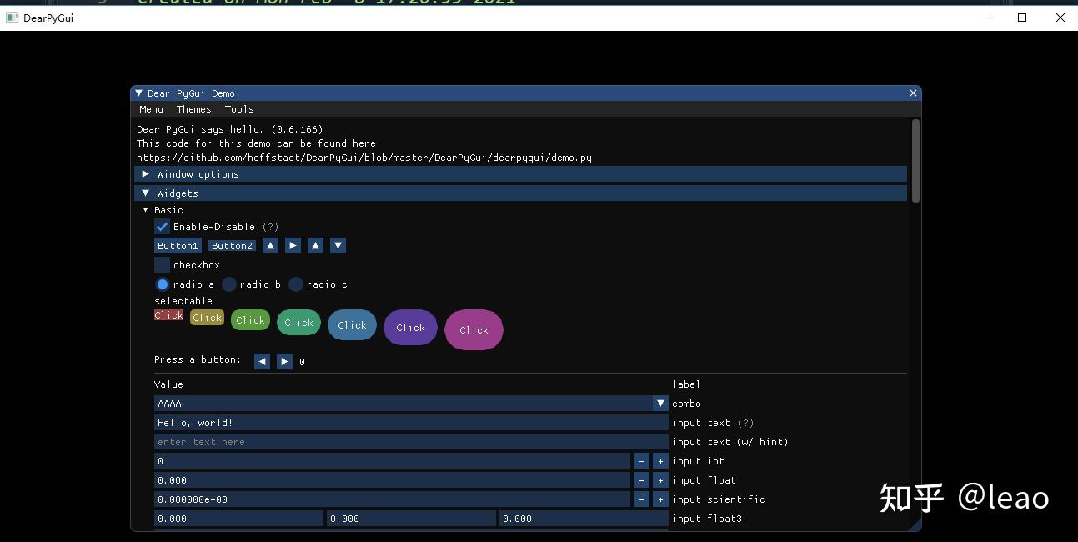Click the first up arrow button beside Button2
The height and width of the screenshot is (542, 1078).
270,245
